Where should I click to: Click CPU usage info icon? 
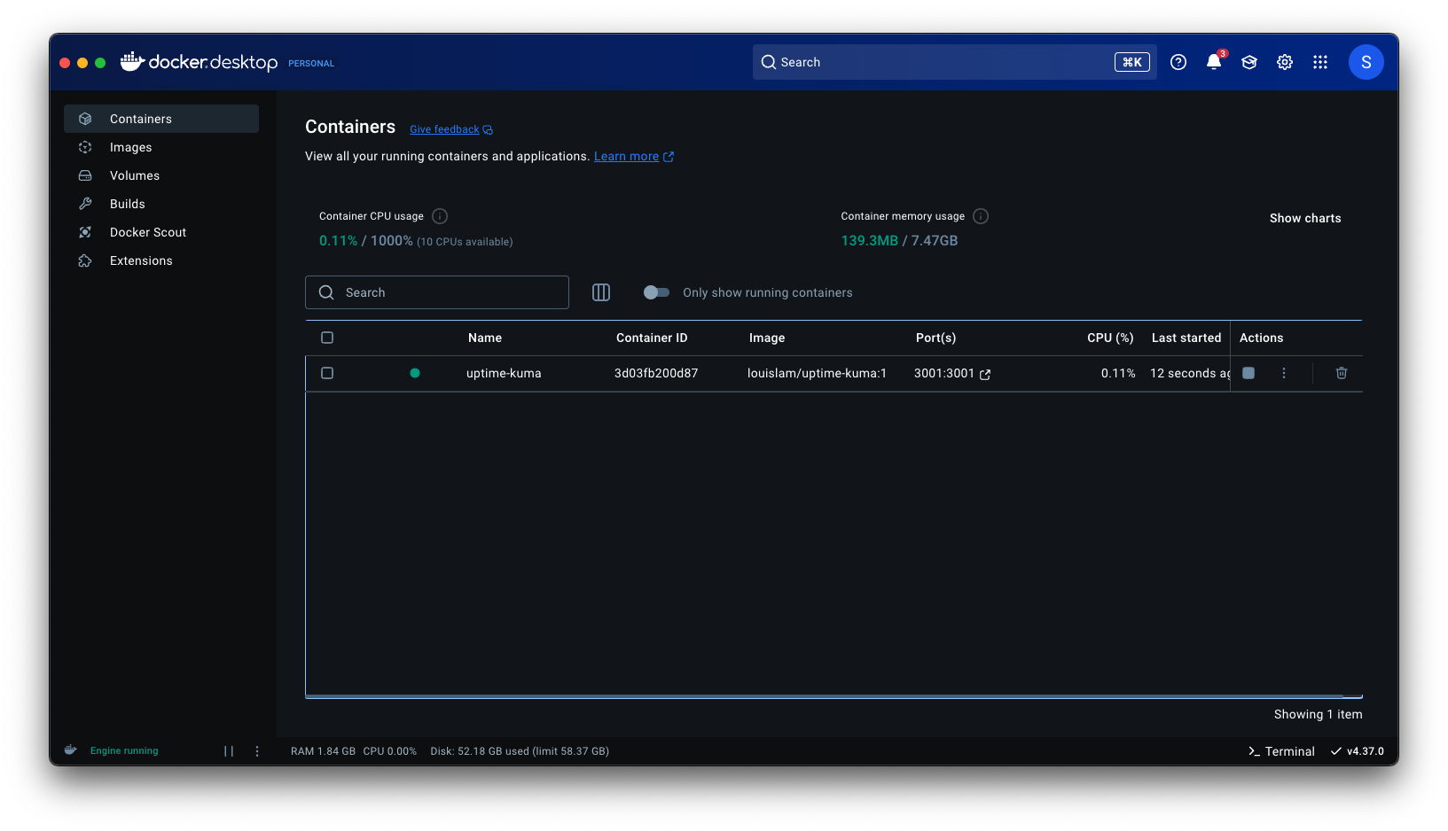440,216
